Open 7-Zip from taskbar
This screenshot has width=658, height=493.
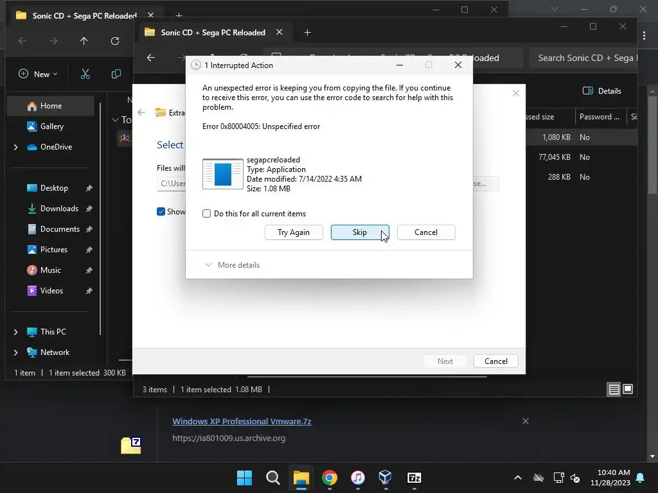414,478
